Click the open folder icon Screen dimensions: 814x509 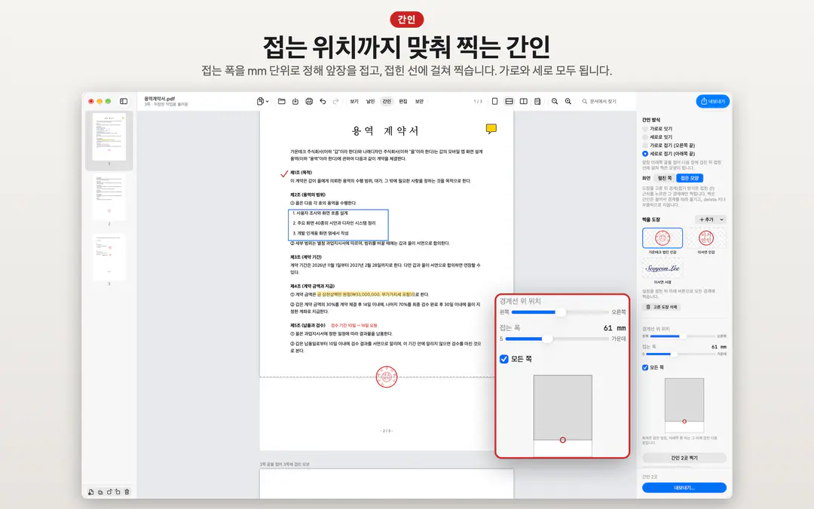pyautogui.click(x=281, y=101)
